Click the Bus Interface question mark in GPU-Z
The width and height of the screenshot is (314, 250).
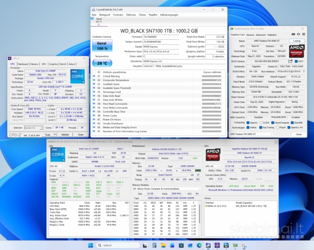coord(304,71)
